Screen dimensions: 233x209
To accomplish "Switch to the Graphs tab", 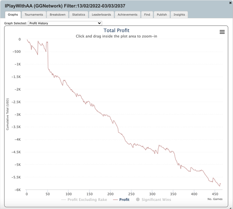I will coord(13,15).
